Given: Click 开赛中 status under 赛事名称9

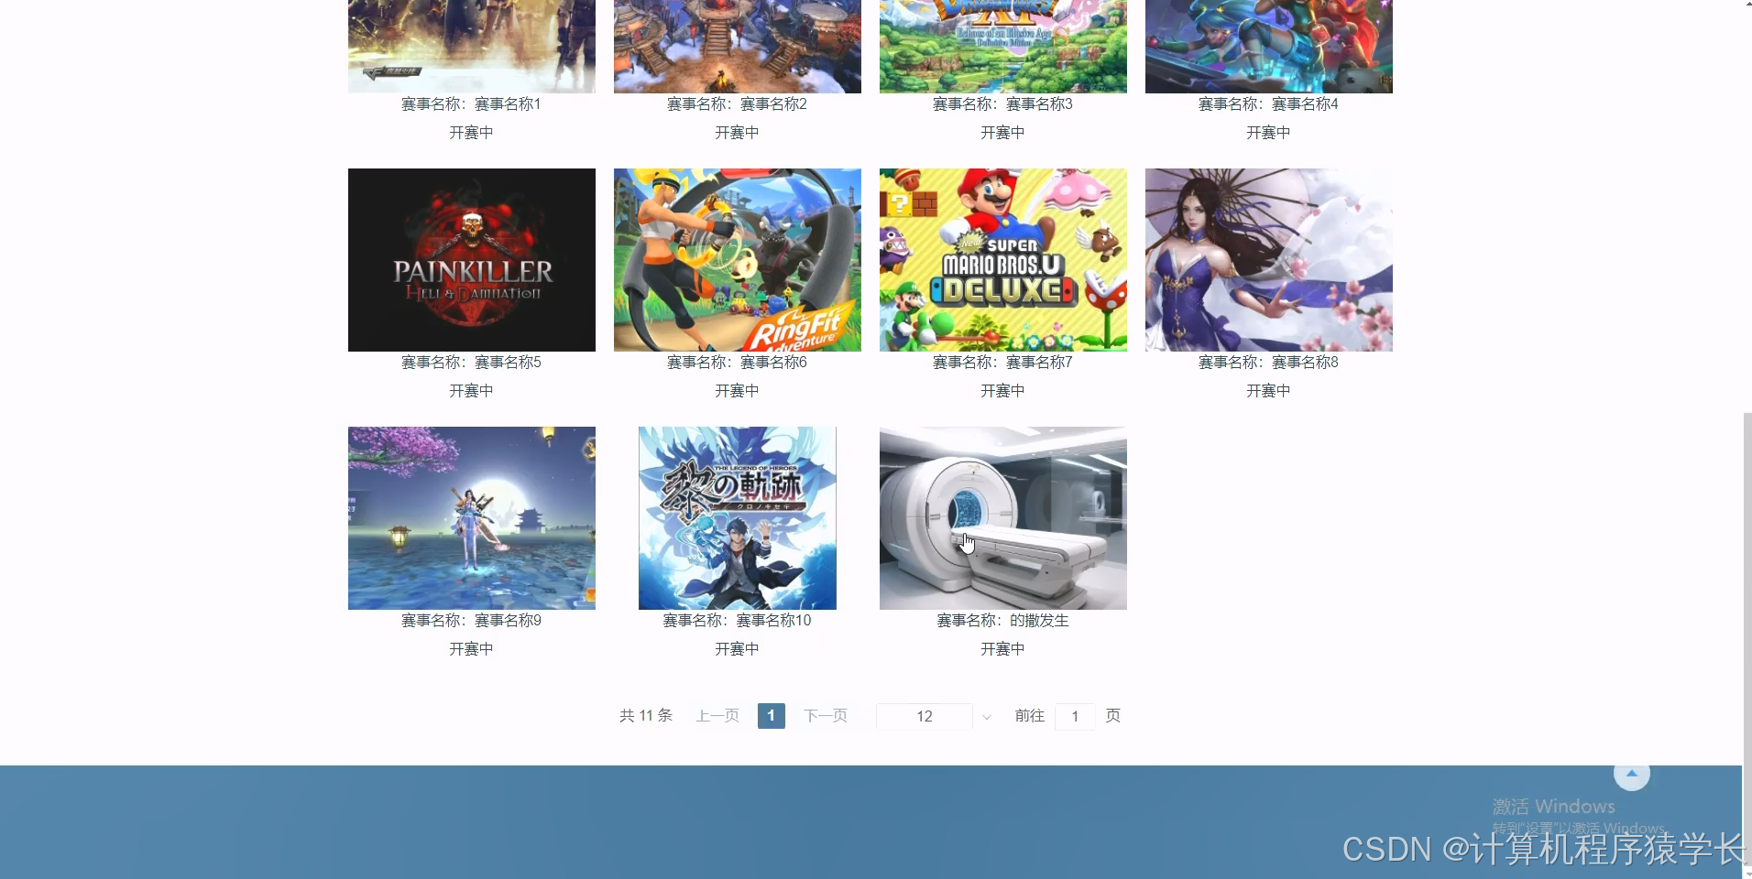Looking at the screenshot, I should (x=471, y=649).
